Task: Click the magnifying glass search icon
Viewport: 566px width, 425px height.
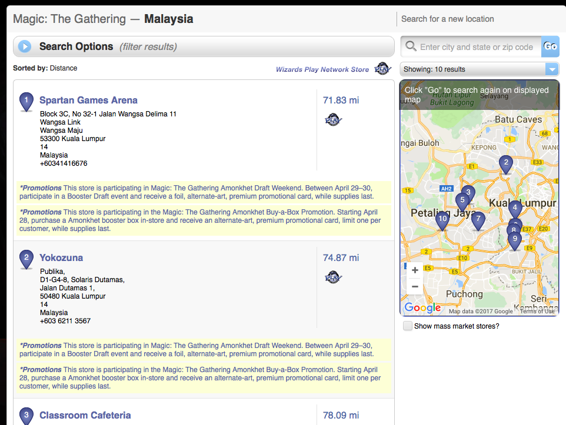Action: tap(411, 46)
